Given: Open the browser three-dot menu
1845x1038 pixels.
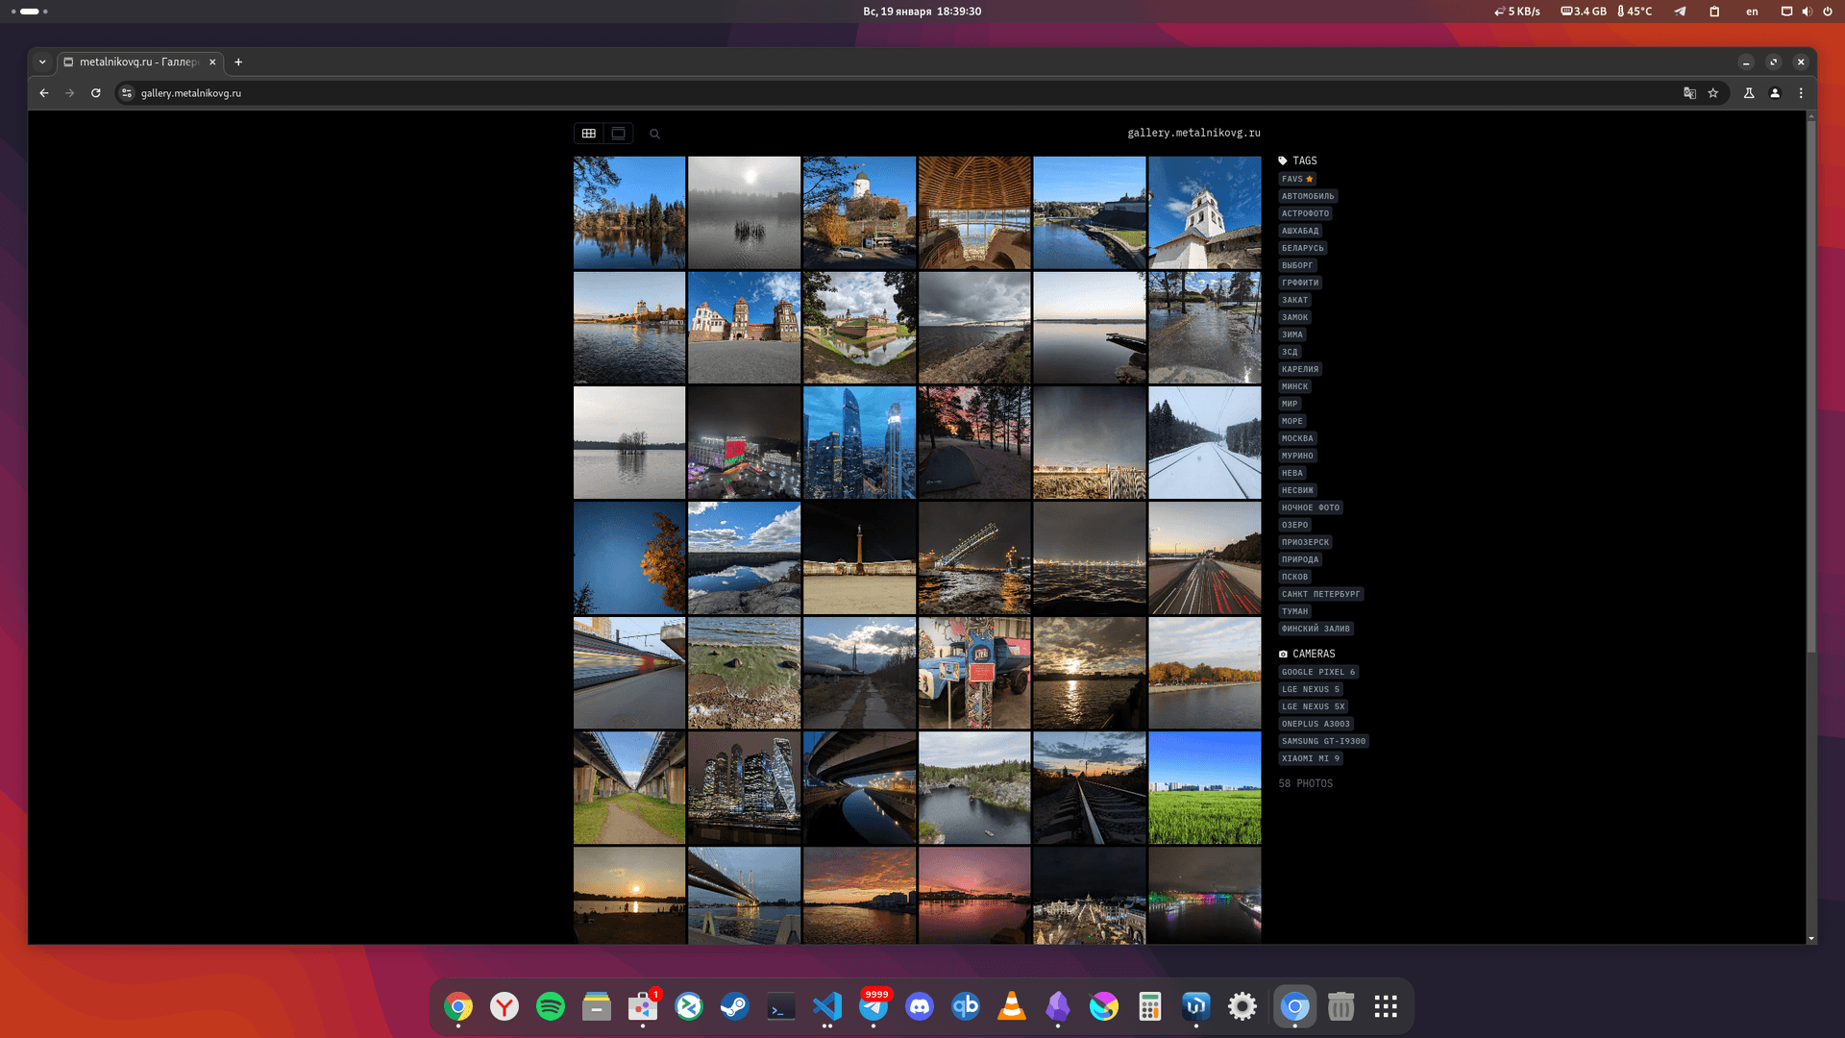Looking at the screenshot, I should pyautogui.click(x=1801, y=93).
